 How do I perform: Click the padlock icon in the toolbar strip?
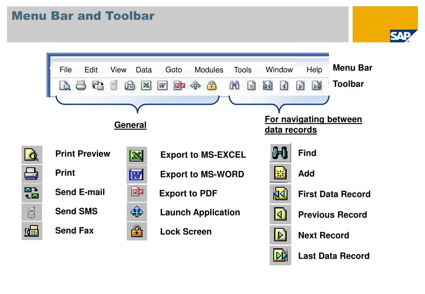click(212, 86)
